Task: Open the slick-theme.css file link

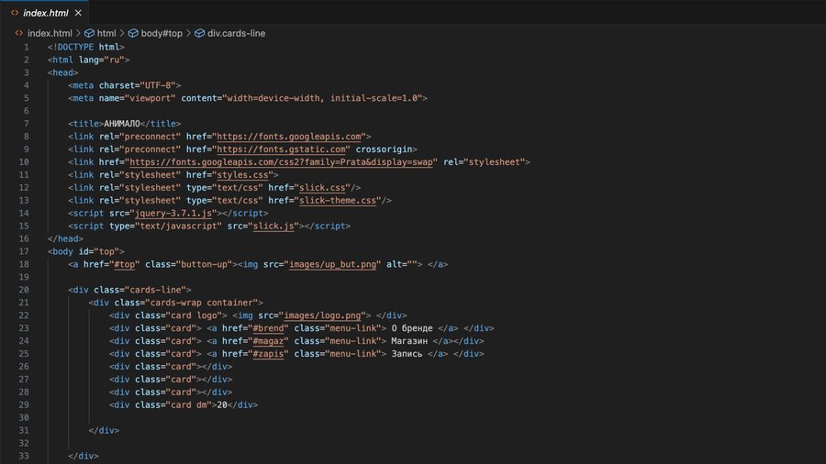Action: click(338, 201)
